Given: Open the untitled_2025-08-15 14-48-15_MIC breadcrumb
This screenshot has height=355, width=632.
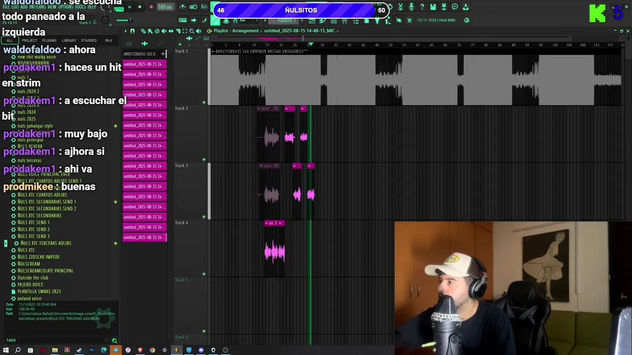Looking at the screenshot, I should [299, 31].
